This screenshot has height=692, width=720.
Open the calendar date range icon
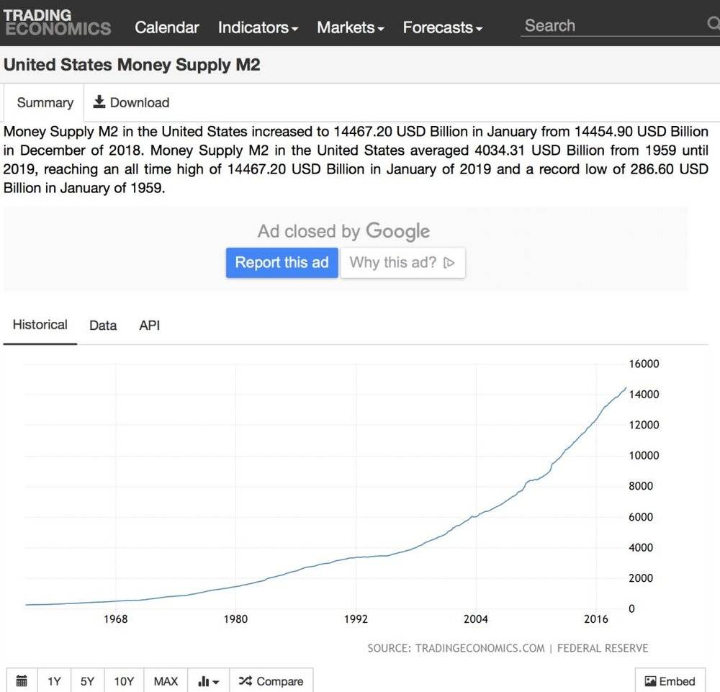point(22,680)
